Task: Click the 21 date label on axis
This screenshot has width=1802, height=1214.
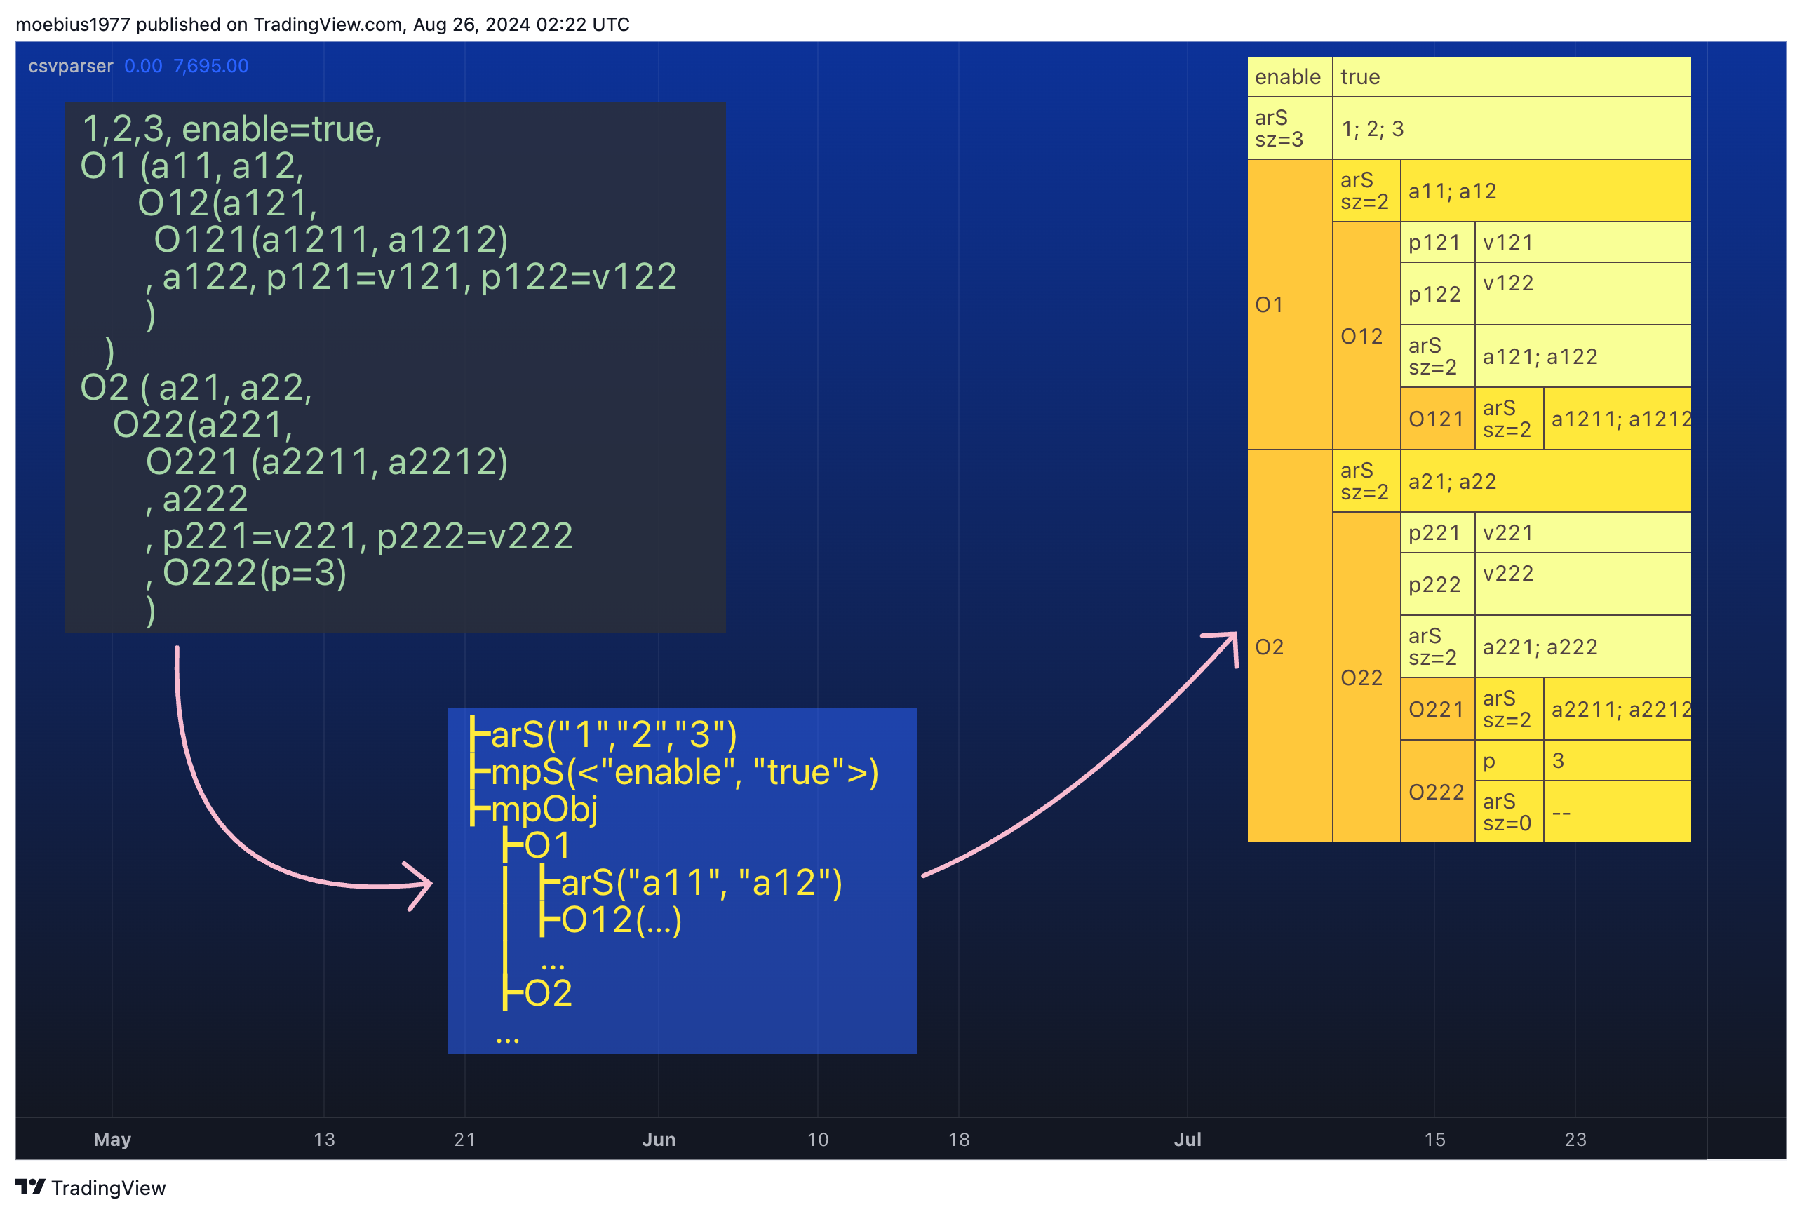Action: (464, 1139)
